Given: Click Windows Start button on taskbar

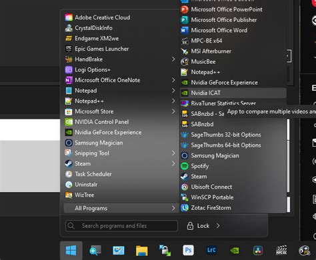Looking at the screenshot, I should pyautogui.click(x=71, y=251).
